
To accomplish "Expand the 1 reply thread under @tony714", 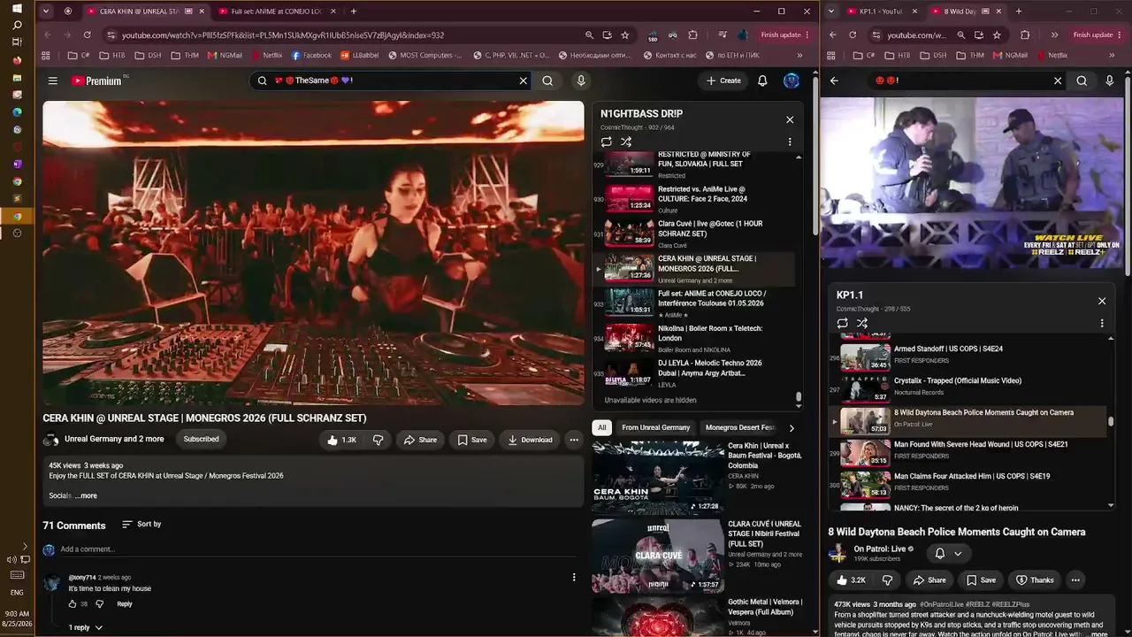I will click(86, 627).
